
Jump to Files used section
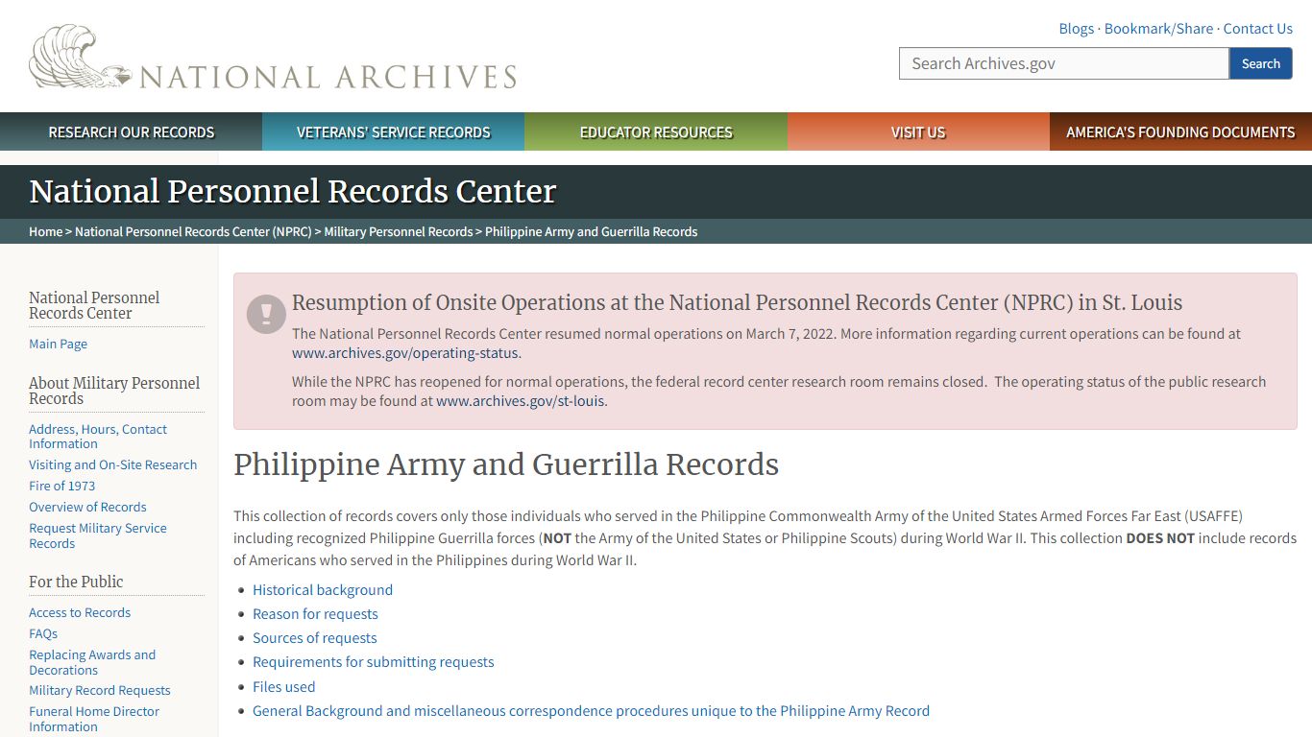pos(283,686)
